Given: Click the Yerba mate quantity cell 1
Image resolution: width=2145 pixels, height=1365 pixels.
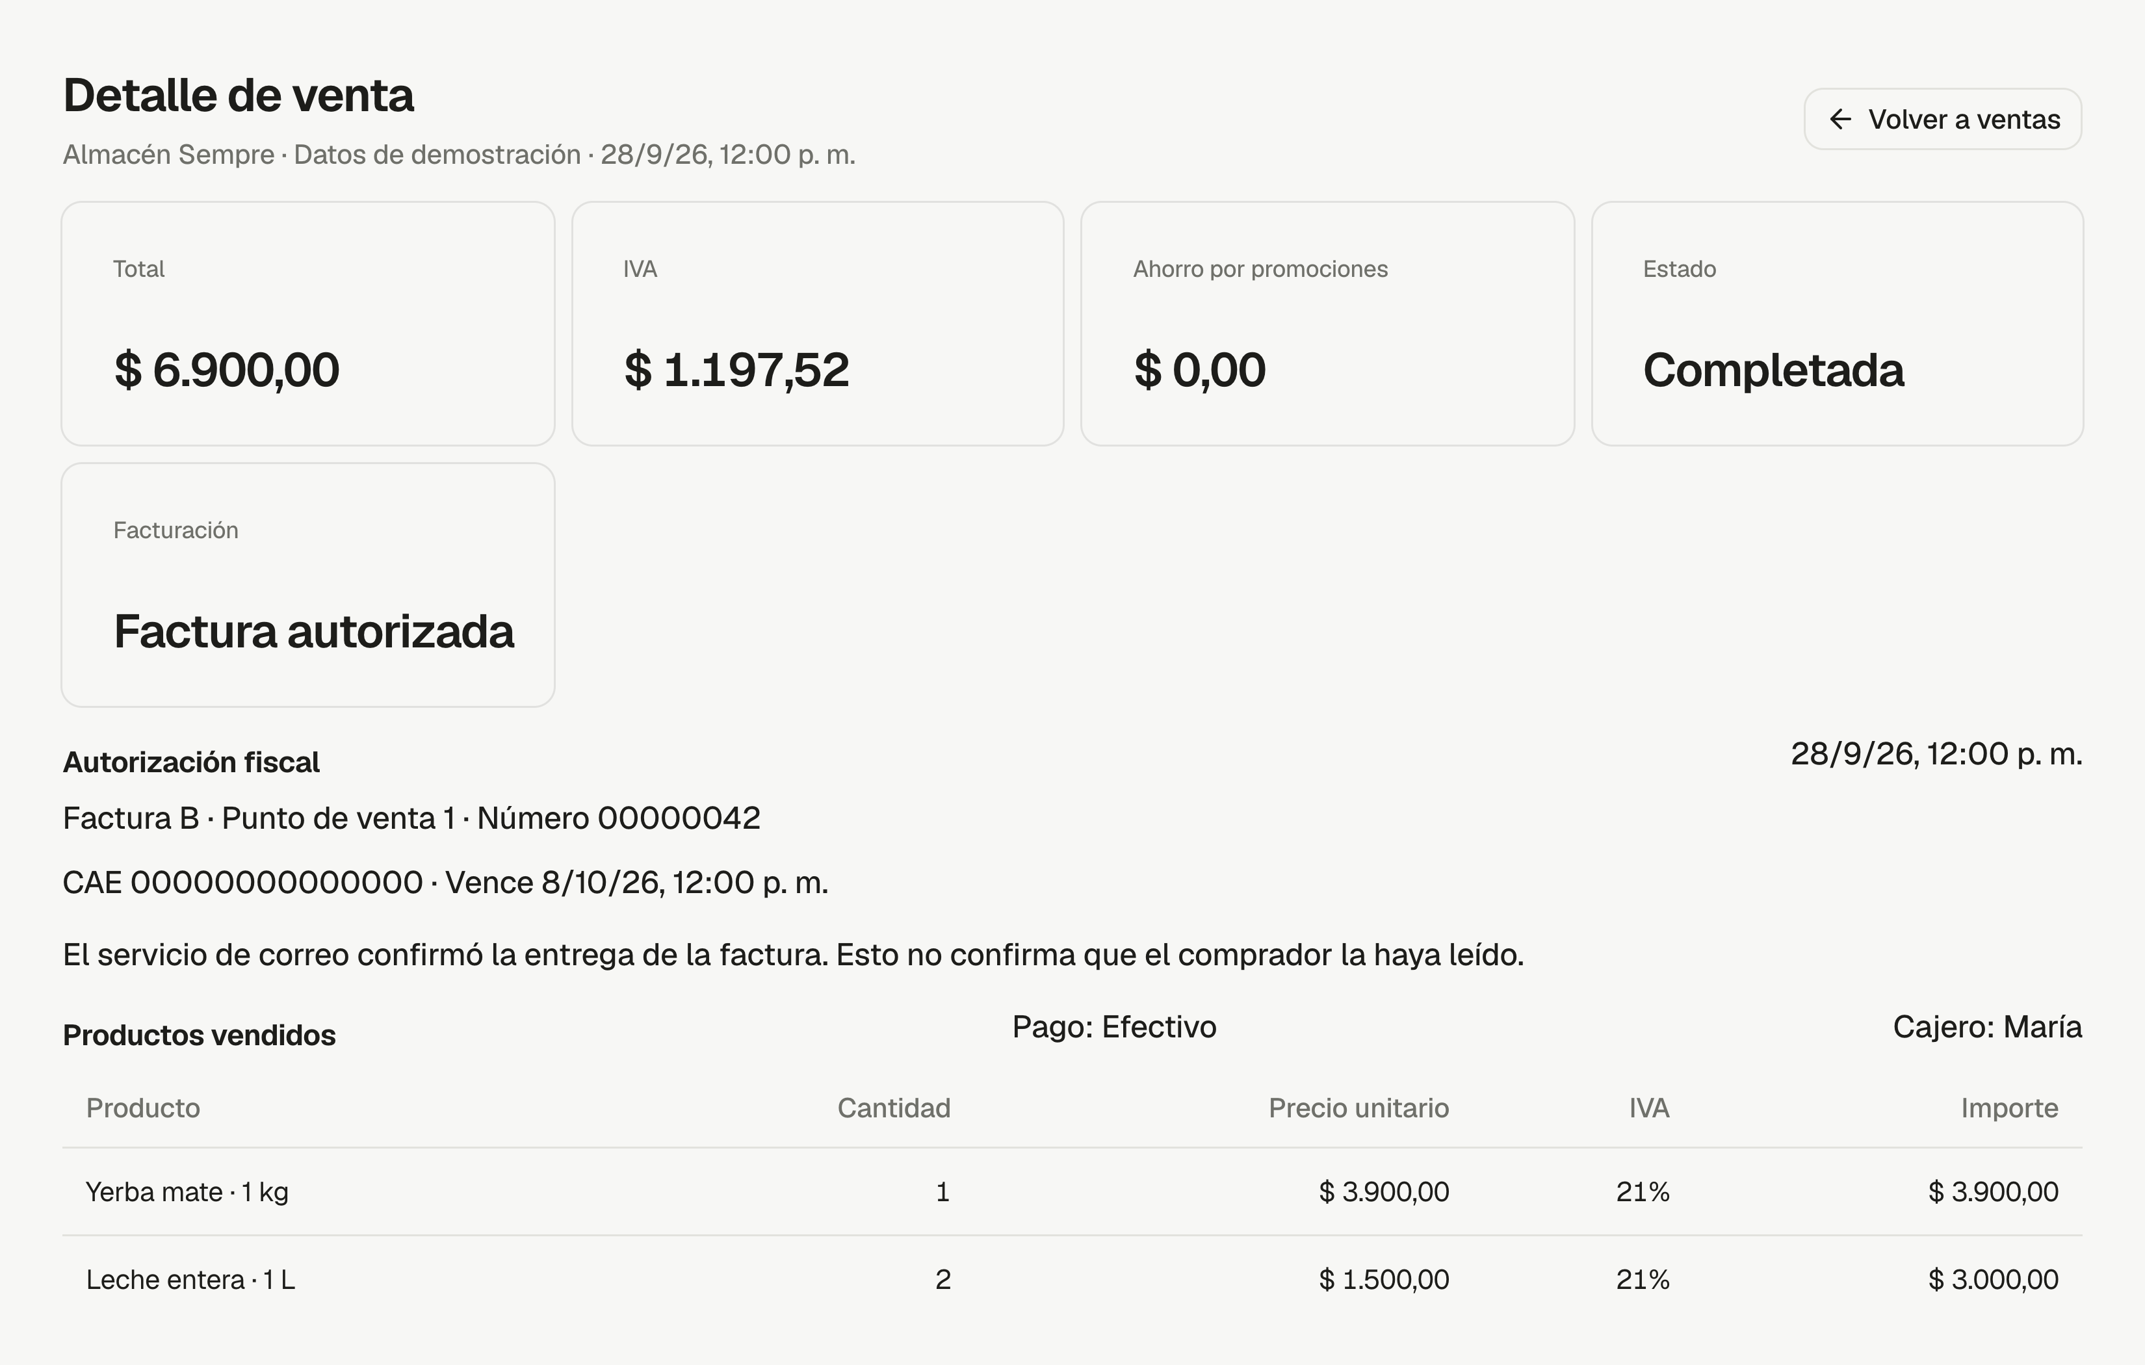Looking at the screenshot, I should 942,1192.
